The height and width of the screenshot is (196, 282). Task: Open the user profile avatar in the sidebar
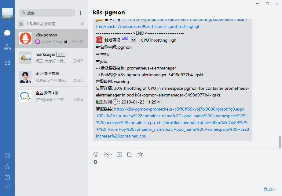pyautogui.click(x=7, y=13)
